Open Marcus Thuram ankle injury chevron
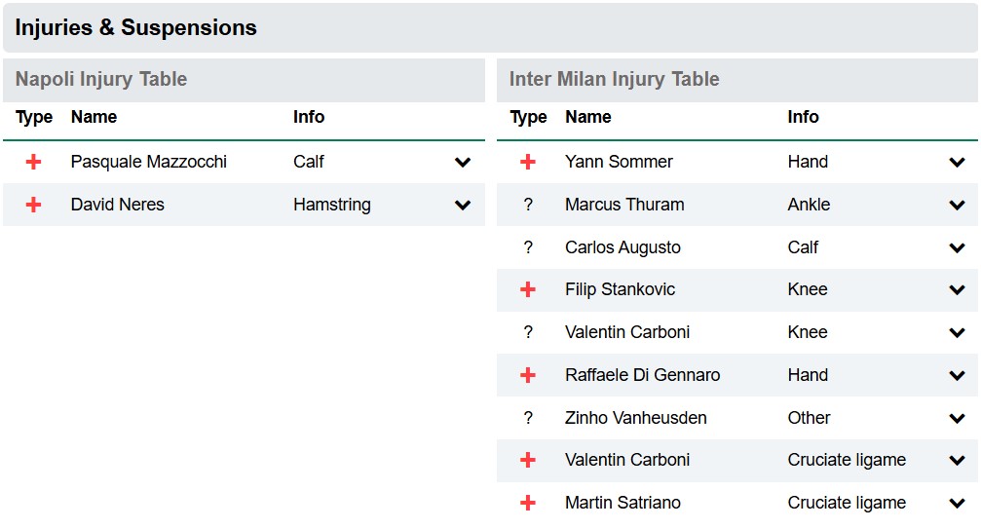981x529 pixels. click(x=957, y=206)
